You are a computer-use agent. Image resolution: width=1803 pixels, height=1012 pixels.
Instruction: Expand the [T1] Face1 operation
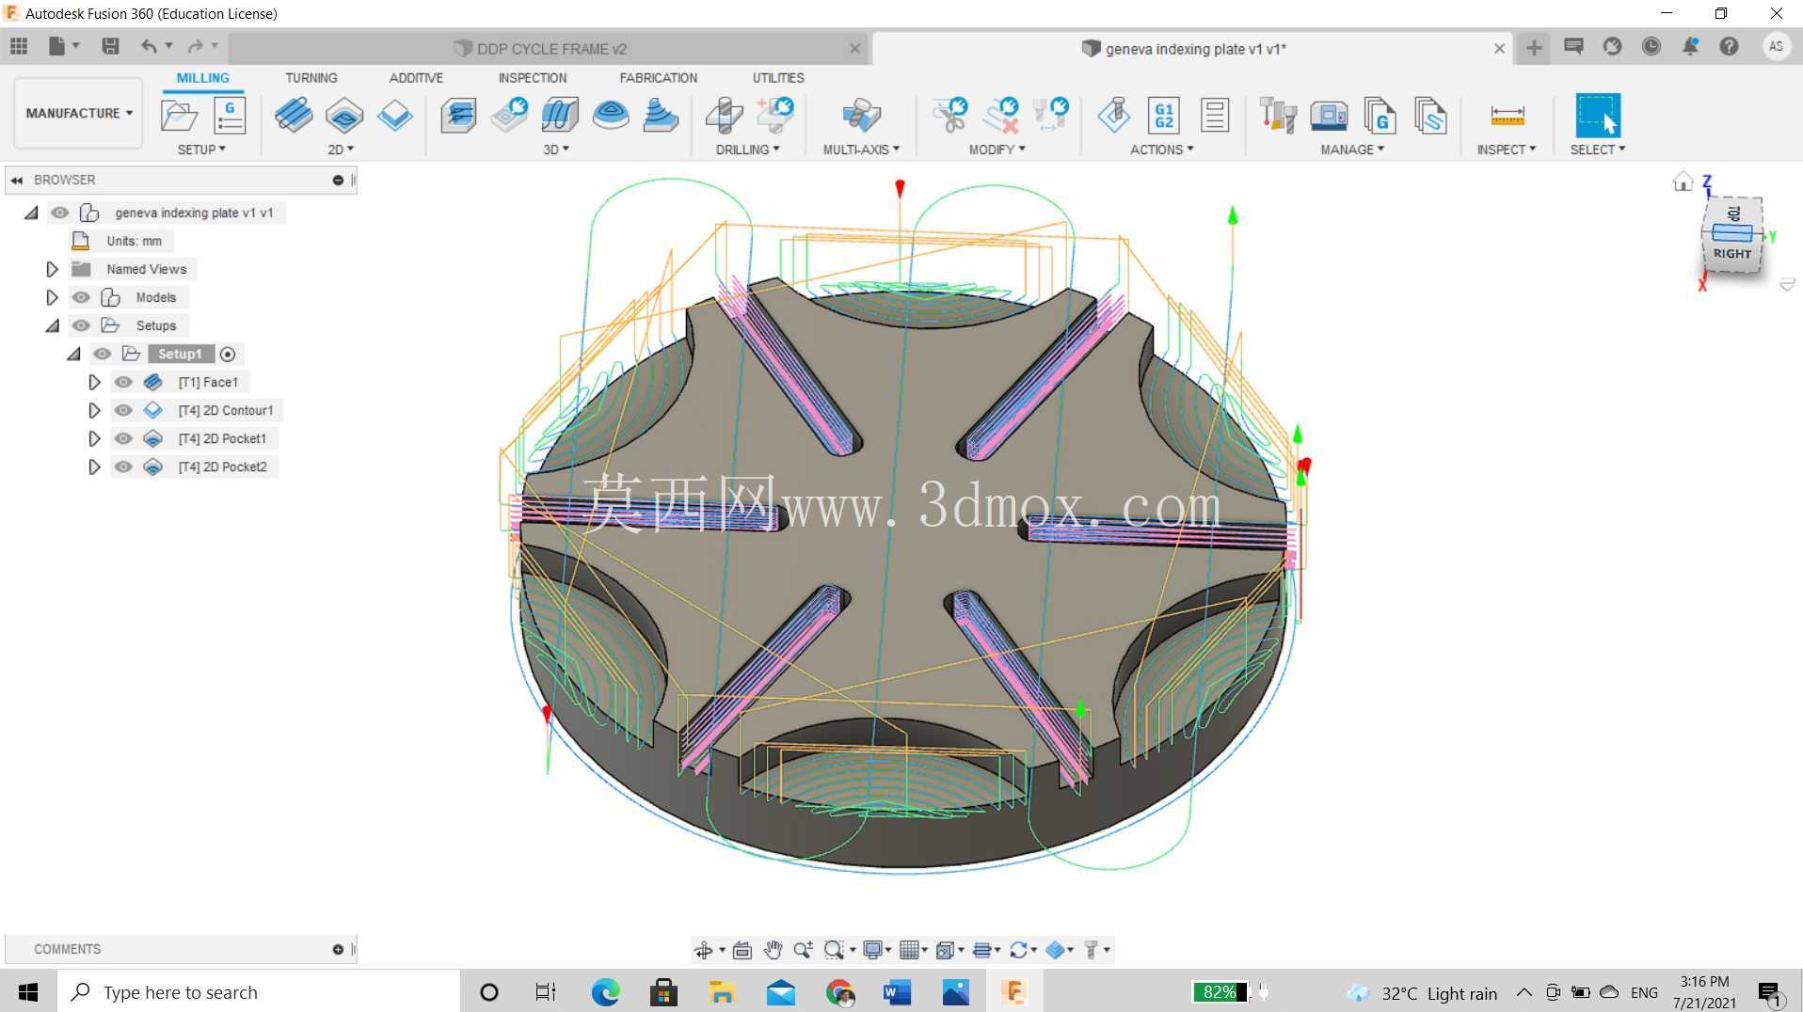(x=94, y=382)
